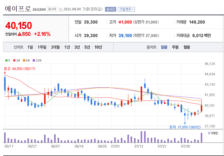Click the 최저 37,850 (08/02) label

[x=185, y=127]
